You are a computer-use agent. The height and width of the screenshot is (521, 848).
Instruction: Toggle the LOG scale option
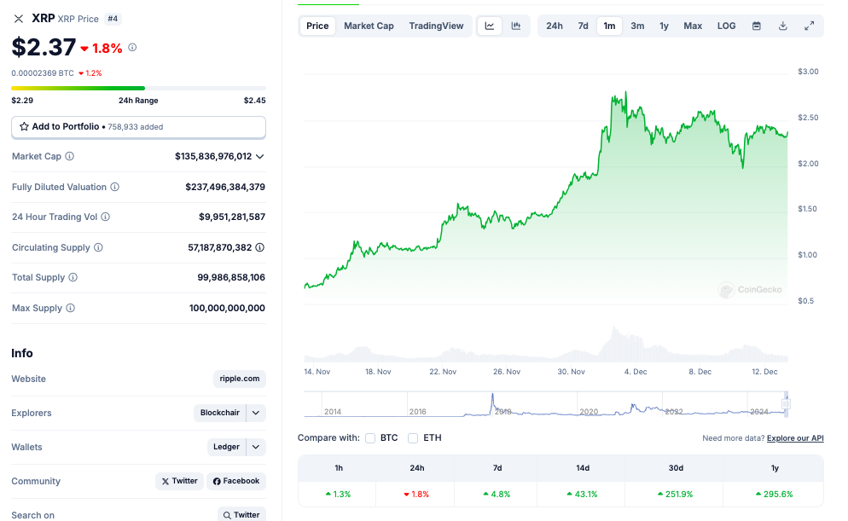[726, 26]
